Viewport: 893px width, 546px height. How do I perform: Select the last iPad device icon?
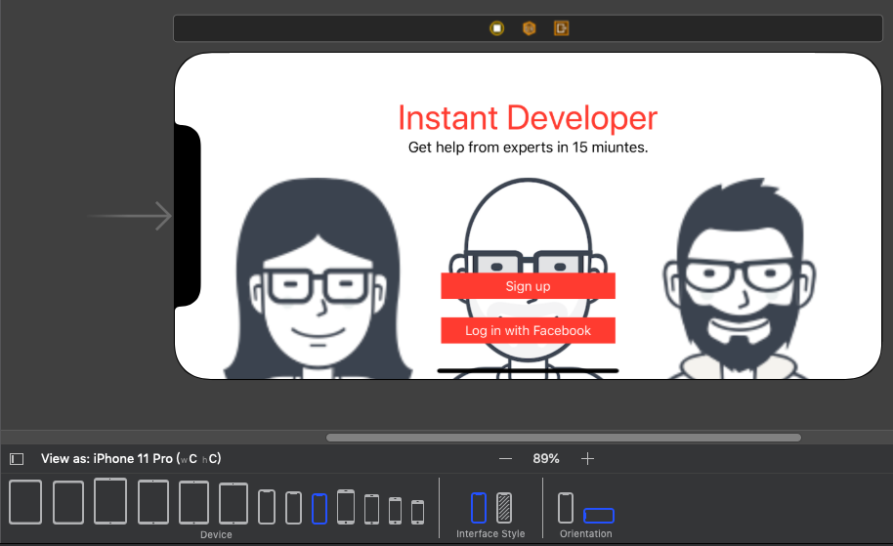[x=234, y=503]
